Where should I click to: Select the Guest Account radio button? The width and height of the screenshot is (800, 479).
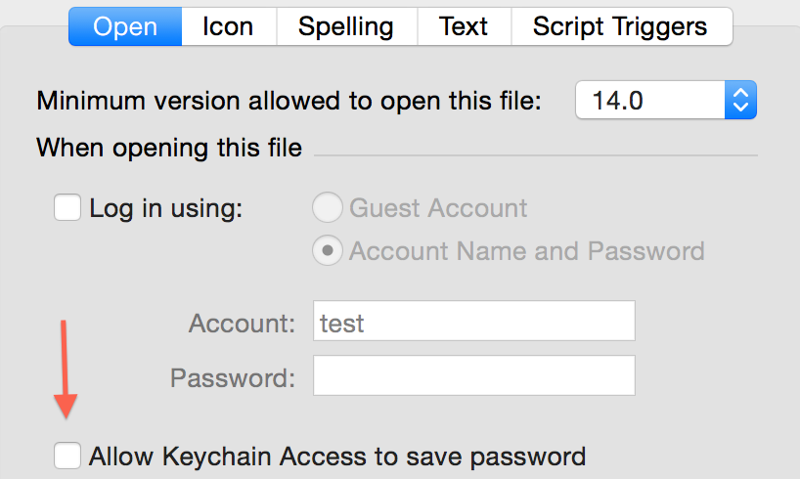click(x=327, y=207)
